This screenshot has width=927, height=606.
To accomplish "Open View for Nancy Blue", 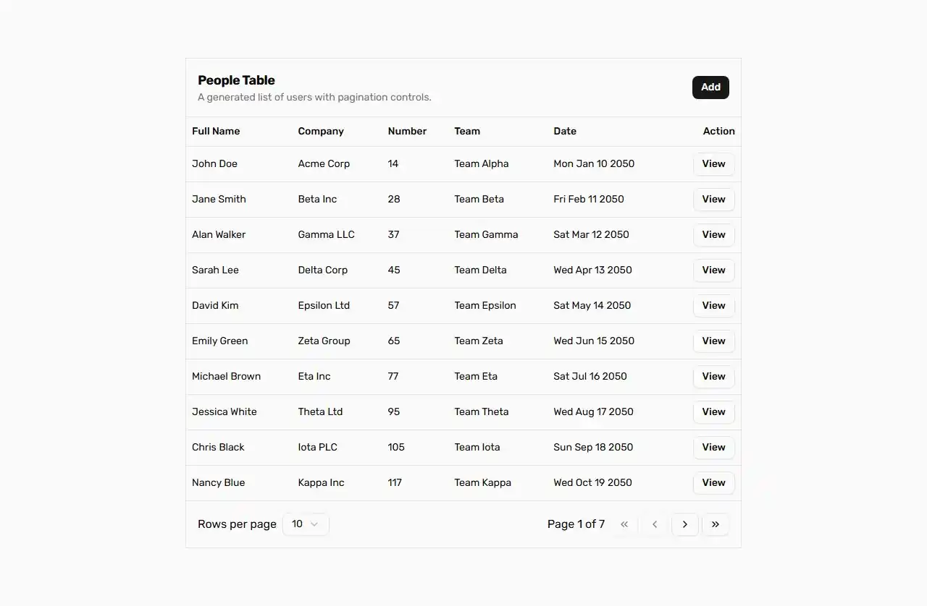I will 713,483.
